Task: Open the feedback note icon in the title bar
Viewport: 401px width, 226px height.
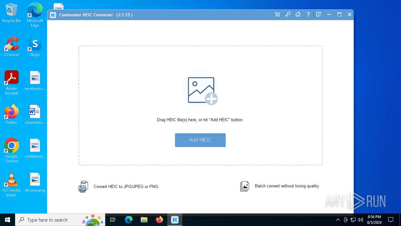Action: point(319,14)
